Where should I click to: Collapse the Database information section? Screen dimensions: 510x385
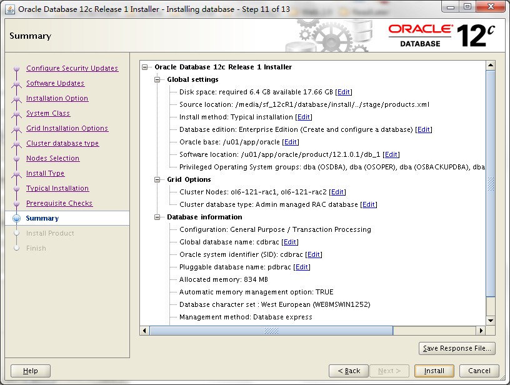pos(157,217)
